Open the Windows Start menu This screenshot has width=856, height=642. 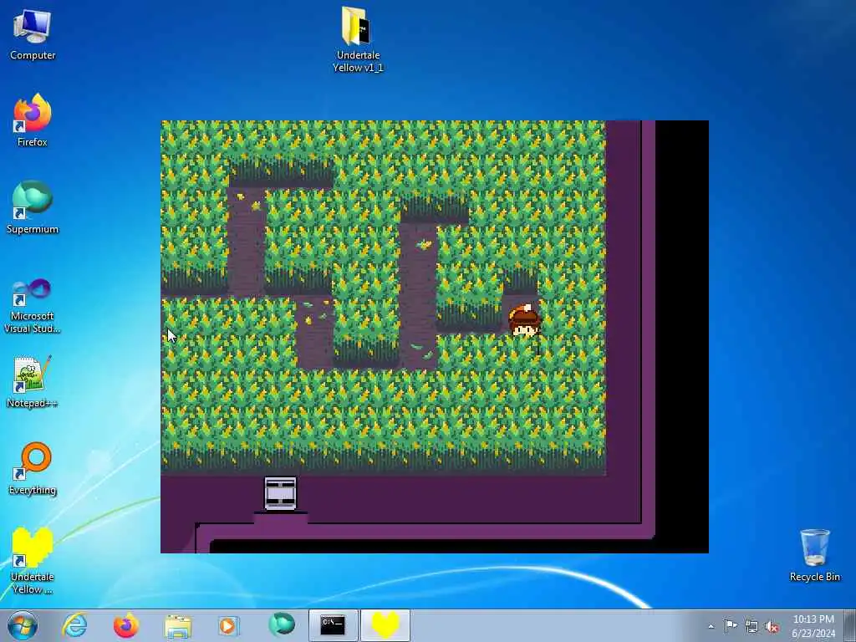pos(23,625)
